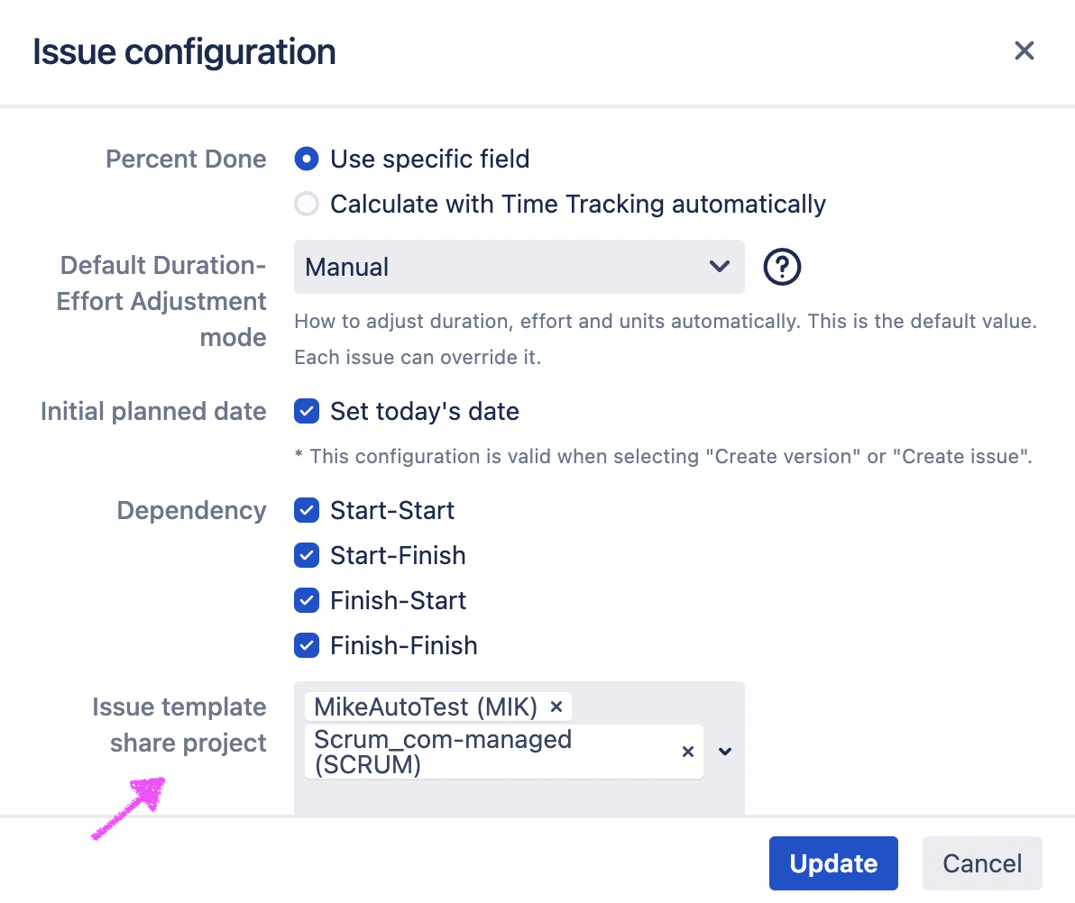Open the Manual adjustment mode dropdown
The height and width of the screenshot is (903, 1075).
(x=519, y=267)
